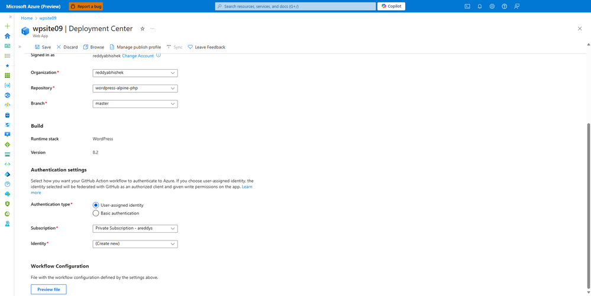
Task: Open Virtual machines monitor icon
Action: pyautogui.click(x=7, y=135)
